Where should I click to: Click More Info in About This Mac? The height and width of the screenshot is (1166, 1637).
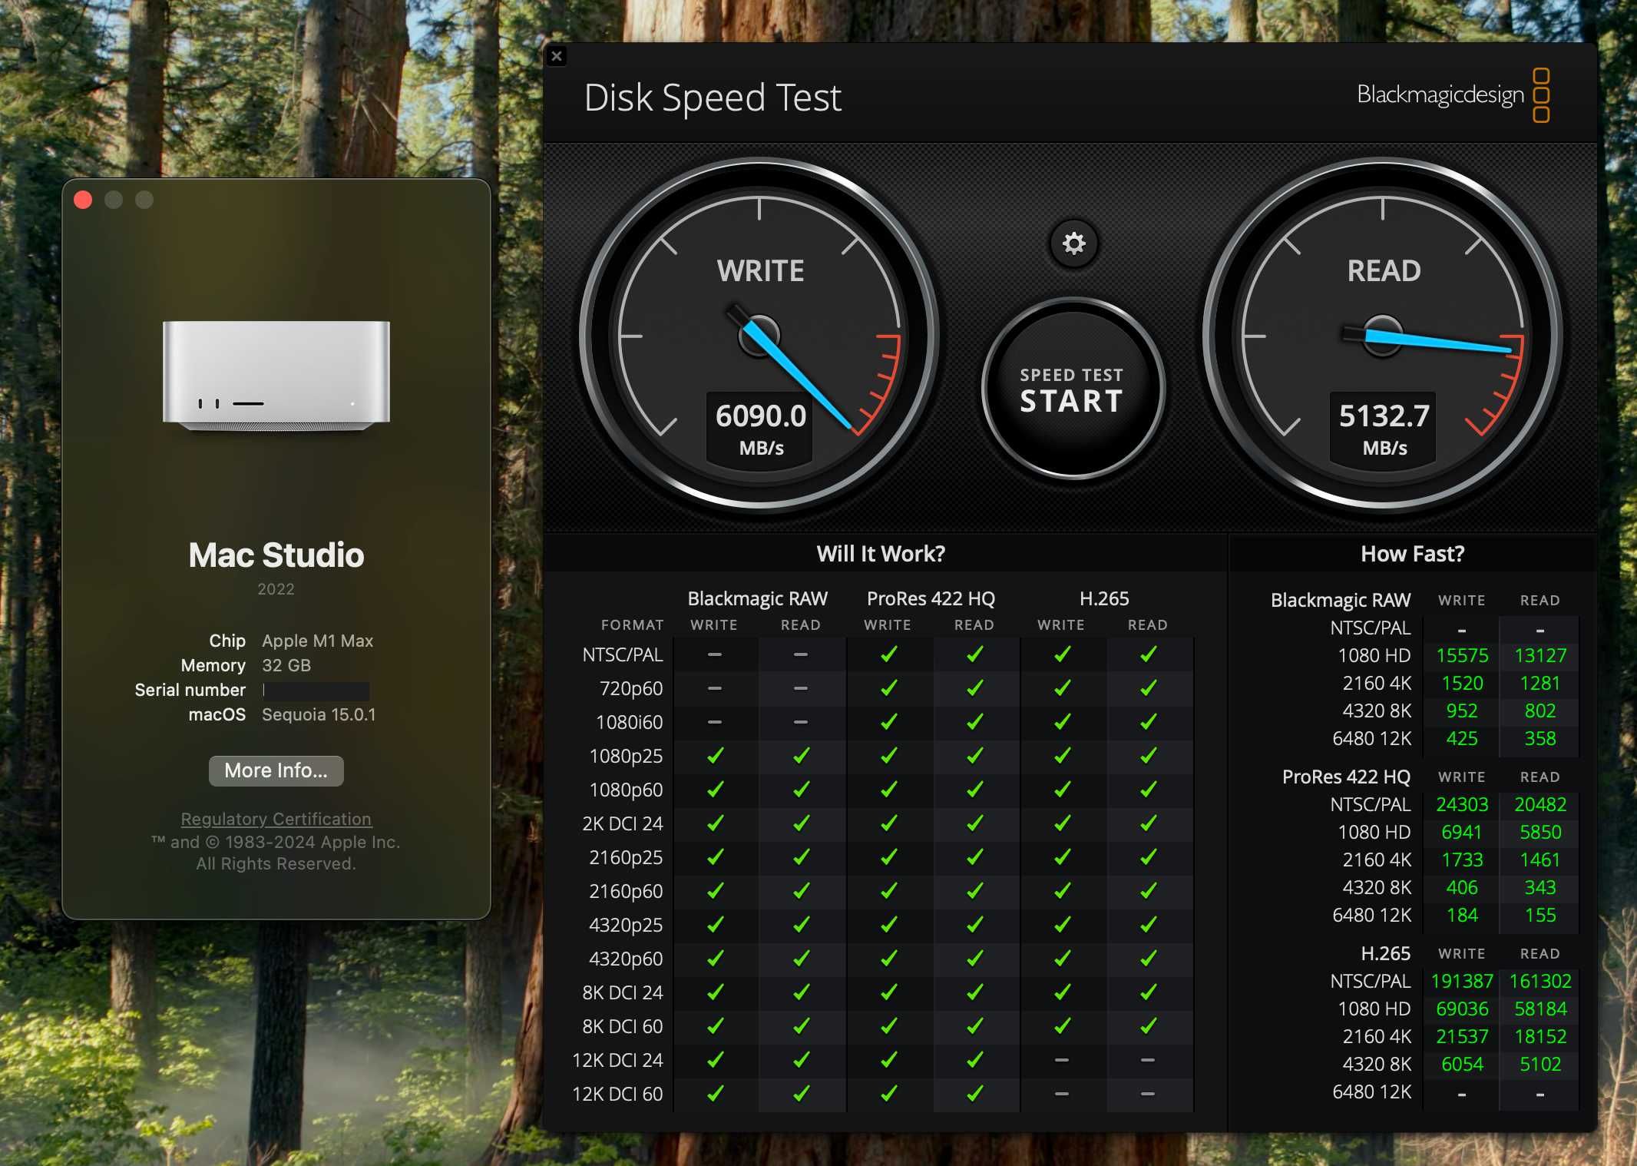pos(276,770)
